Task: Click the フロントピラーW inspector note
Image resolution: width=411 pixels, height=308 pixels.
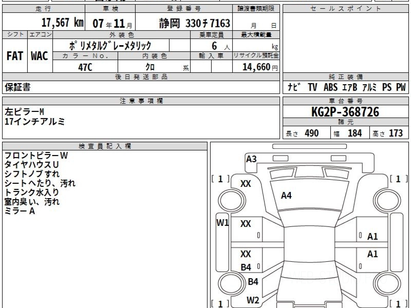Action: click(36, 156)
